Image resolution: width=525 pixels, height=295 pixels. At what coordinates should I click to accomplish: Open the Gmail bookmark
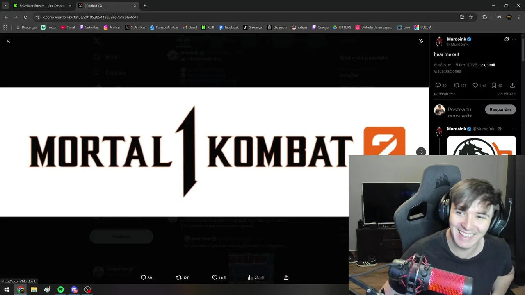[190, 27]
